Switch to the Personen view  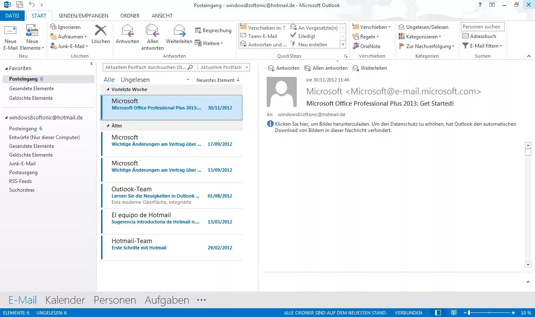pos(115,300)
